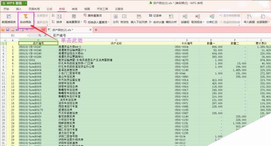
Task: Select cell 1,485.000 in 数量二
Action: (x=235, y=70)
